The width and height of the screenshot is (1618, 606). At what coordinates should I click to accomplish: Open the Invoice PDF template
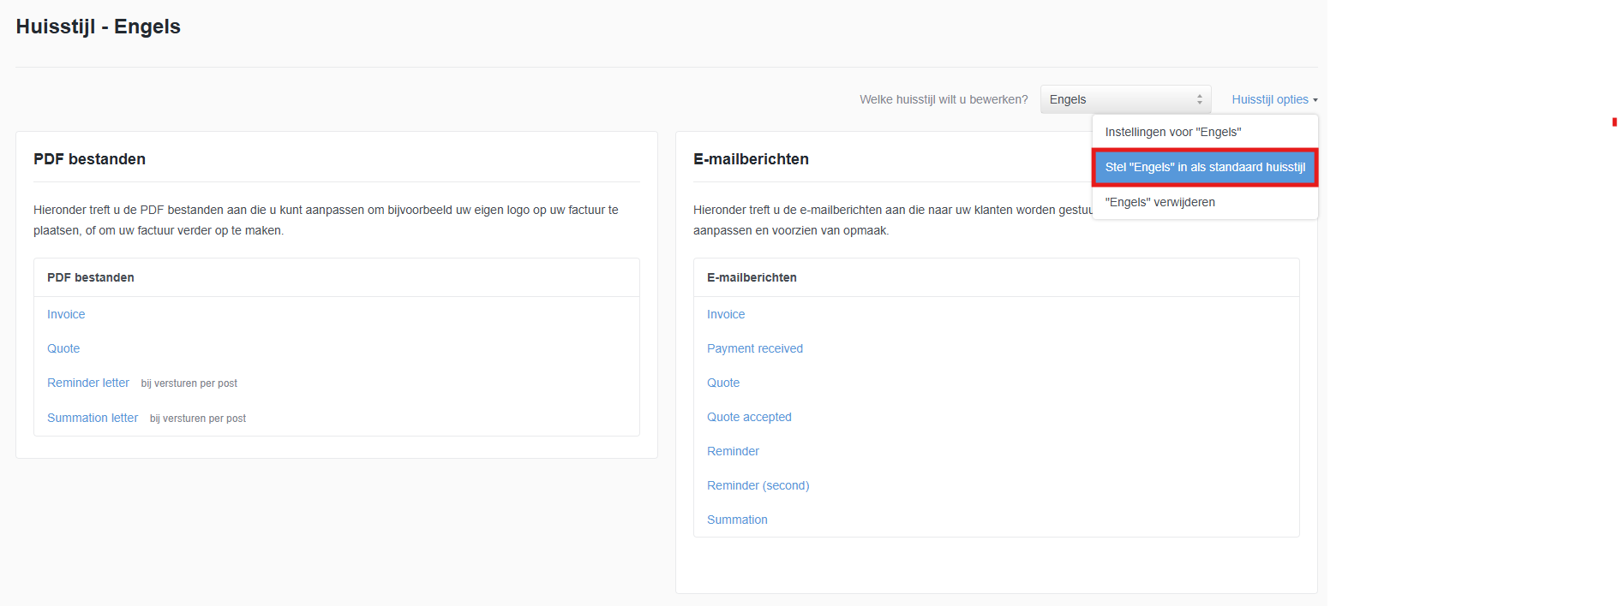[66, 314]
